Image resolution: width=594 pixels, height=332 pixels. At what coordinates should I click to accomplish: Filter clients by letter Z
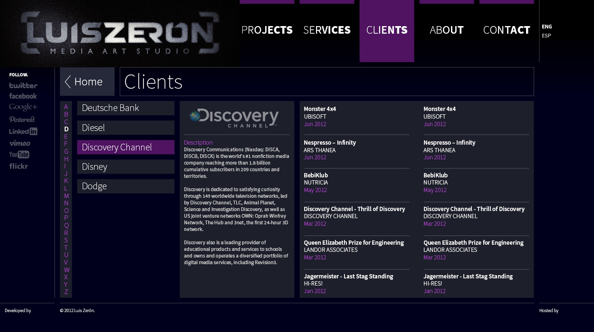[x=66, y=292]
